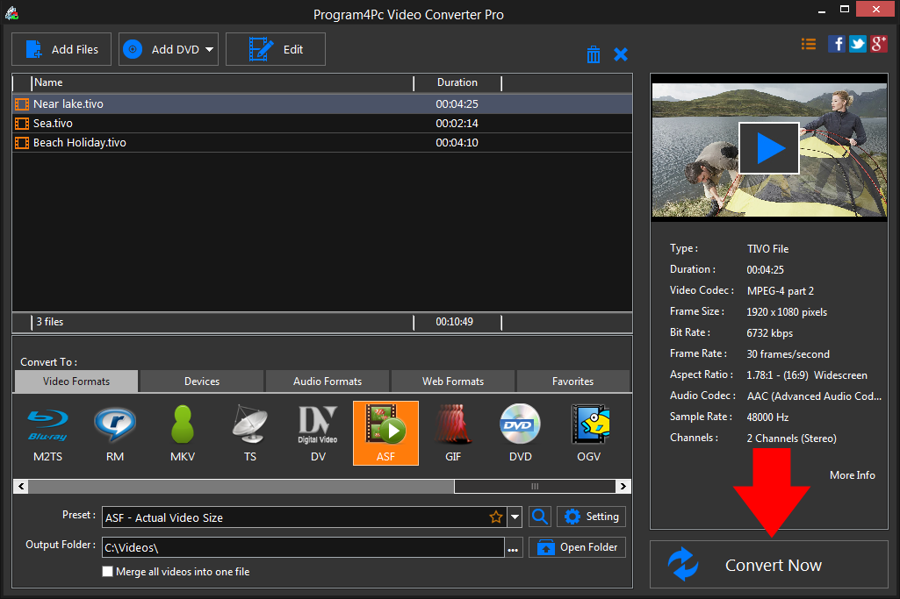900x599 pixels.
Task: Click the format list scrollbar thumb
Action: point(535,487)
